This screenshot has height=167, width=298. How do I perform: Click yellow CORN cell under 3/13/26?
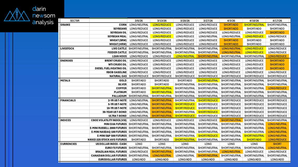pyautogui.click(x=162, y=25)
